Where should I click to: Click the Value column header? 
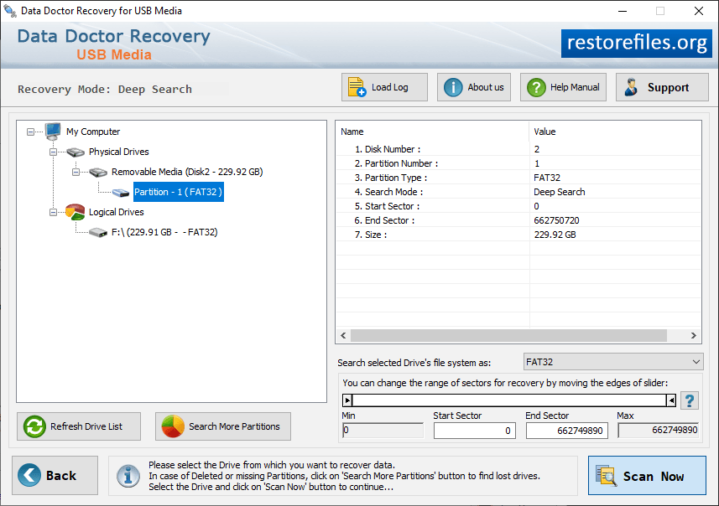coord(615,132)
